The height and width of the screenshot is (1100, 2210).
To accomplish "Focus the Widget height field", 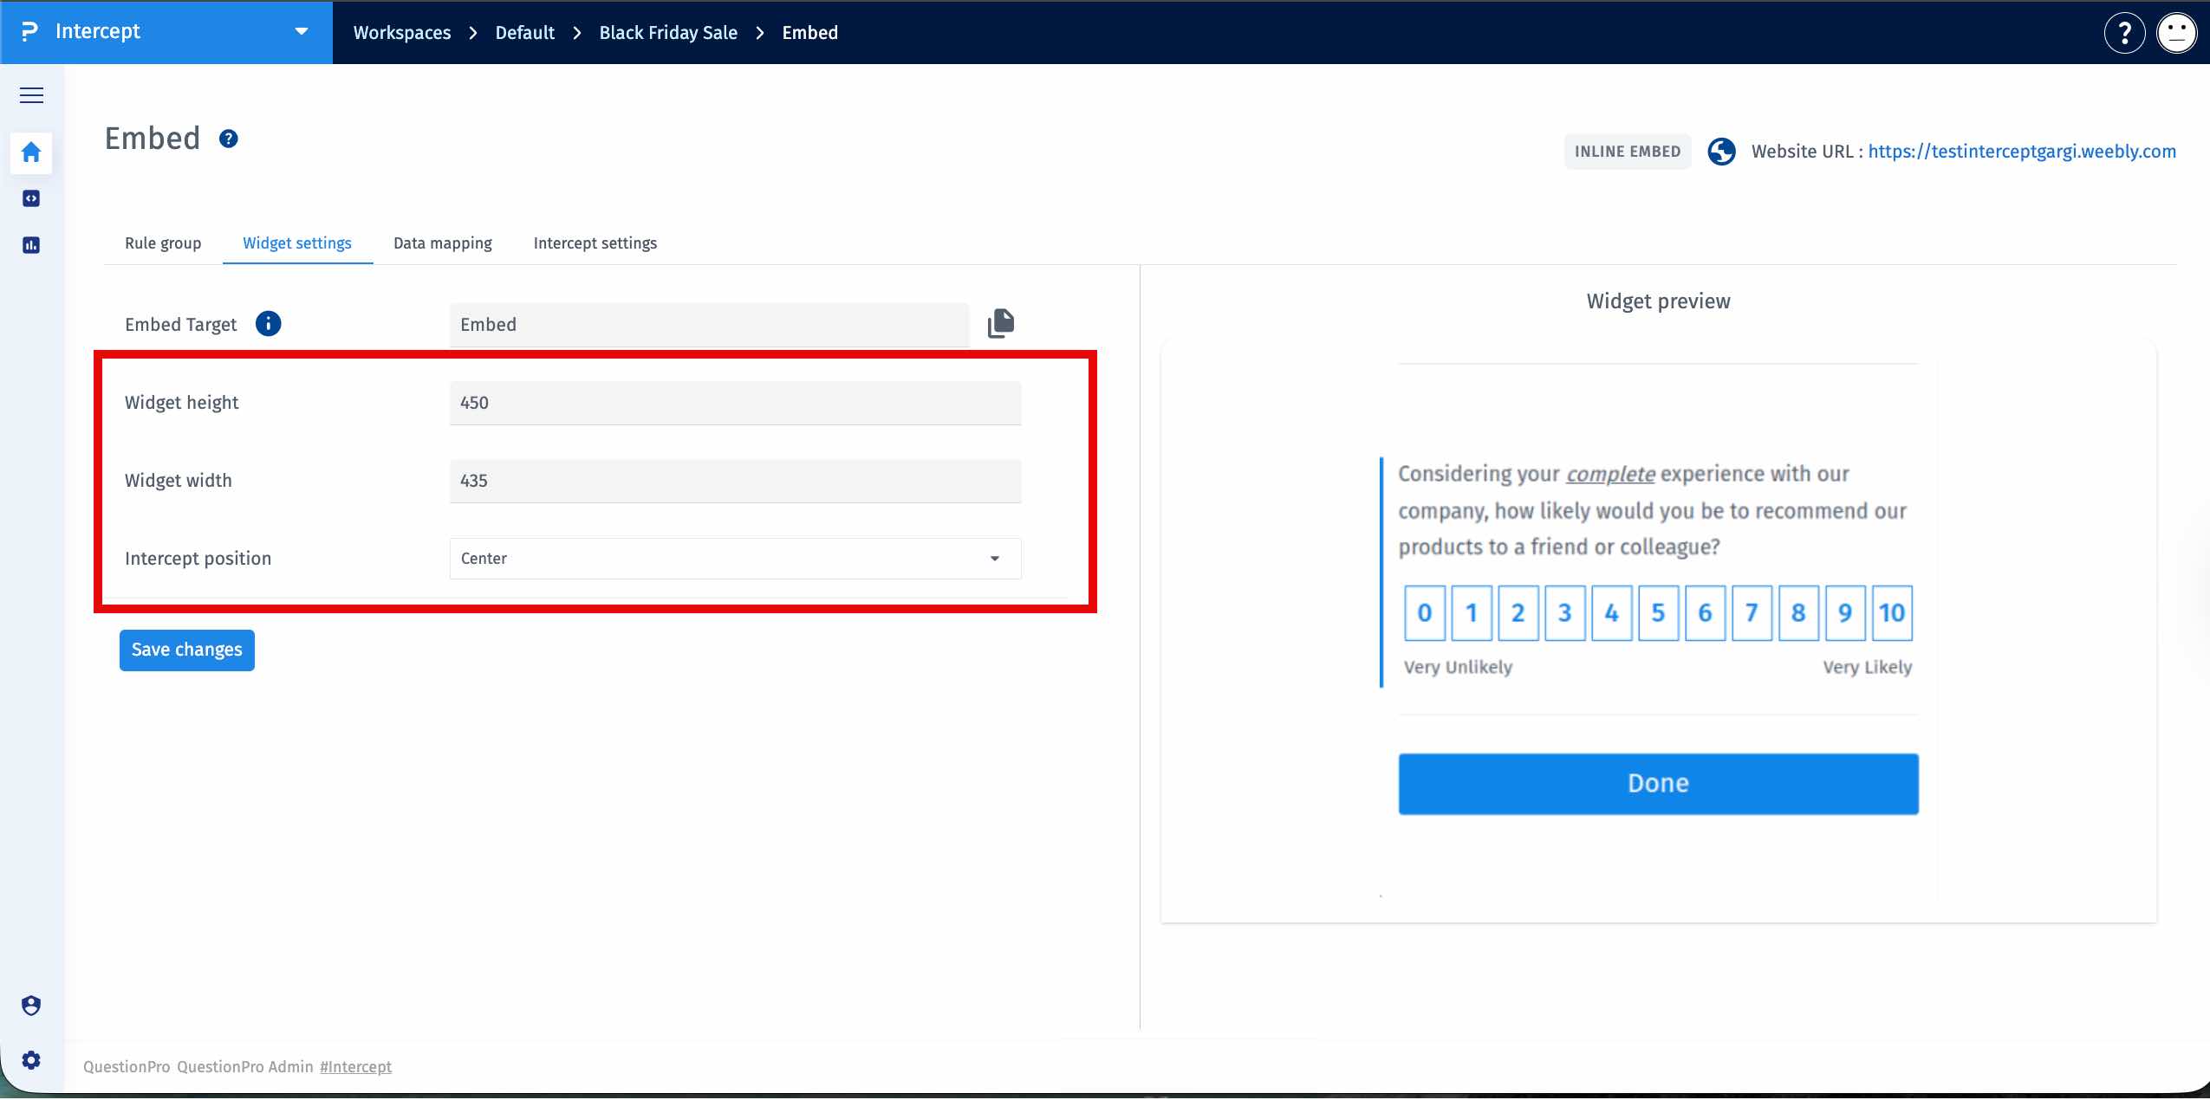I will pos(735,403).
